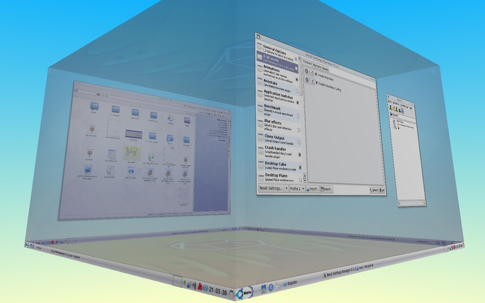
Task: Click edit pencil icon beside Disable Backface Culling
Action: [x=313, y=81]
